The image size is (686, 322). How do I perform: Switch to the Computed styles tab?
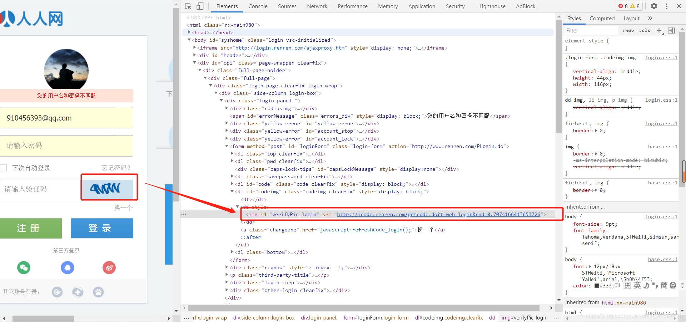point(602,19)
